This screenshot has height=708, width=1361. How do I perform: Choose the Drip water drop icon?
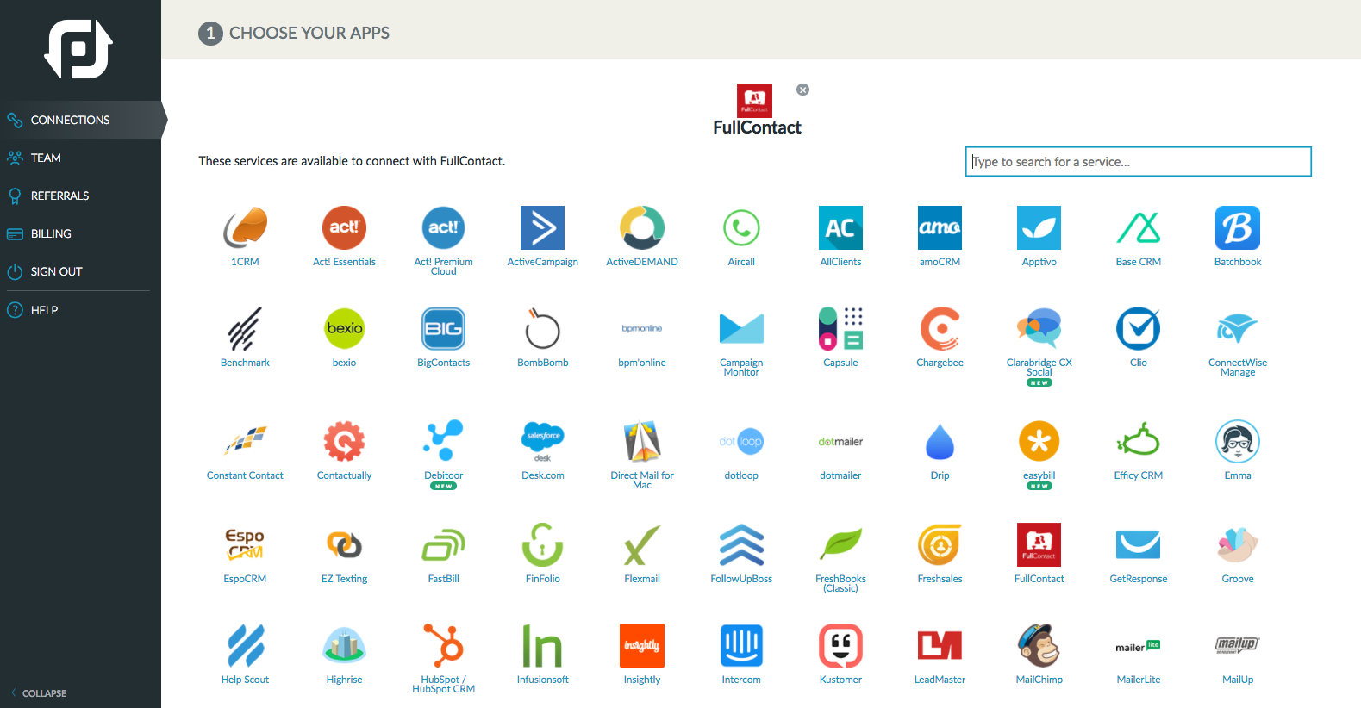pos(940,441)
